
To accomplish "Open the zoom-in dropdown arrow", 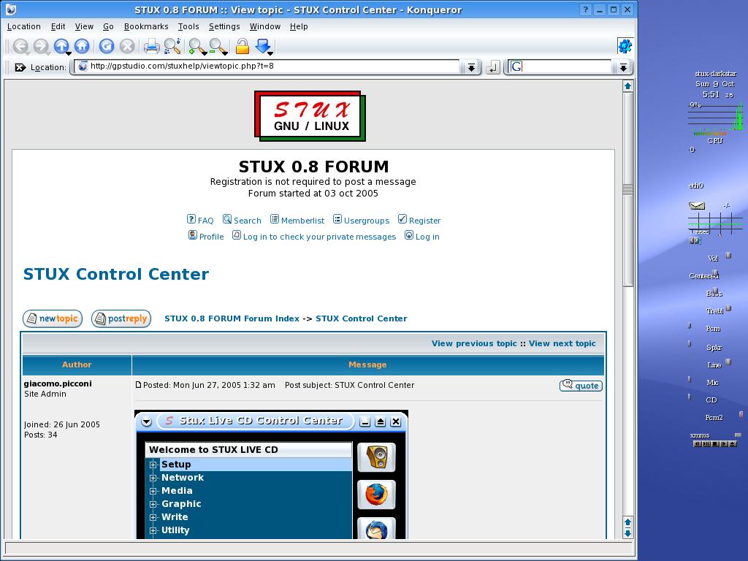I will tap(205, 53).
